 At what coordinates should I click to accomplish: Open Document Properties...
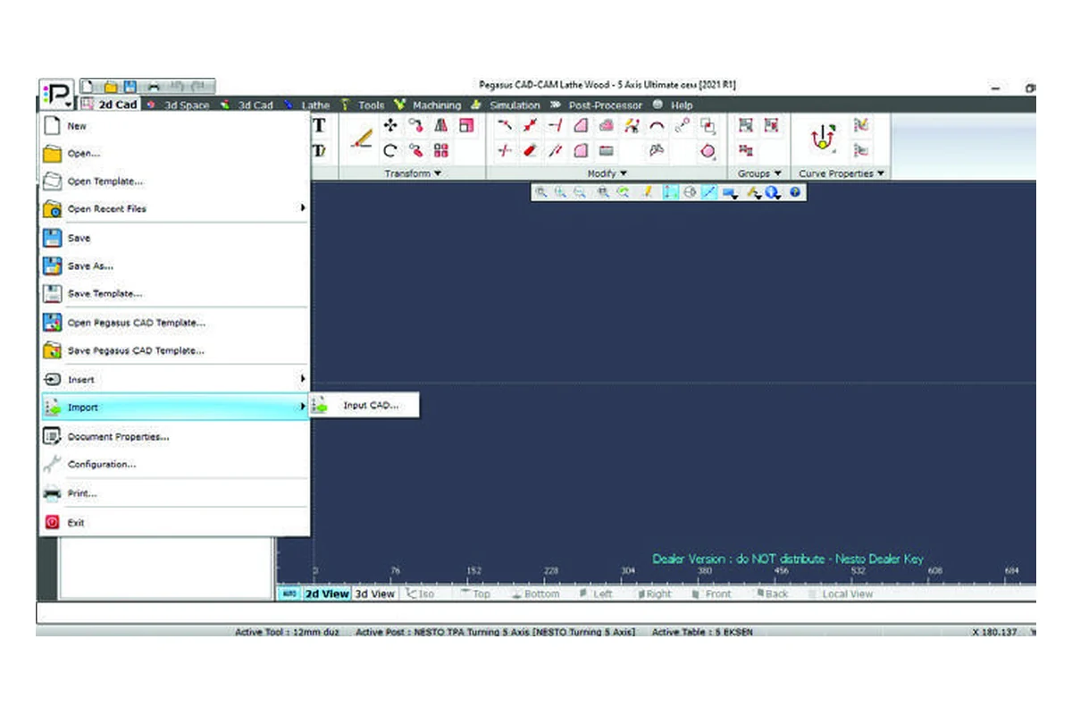pyautogui.click(x=174, y=437)
